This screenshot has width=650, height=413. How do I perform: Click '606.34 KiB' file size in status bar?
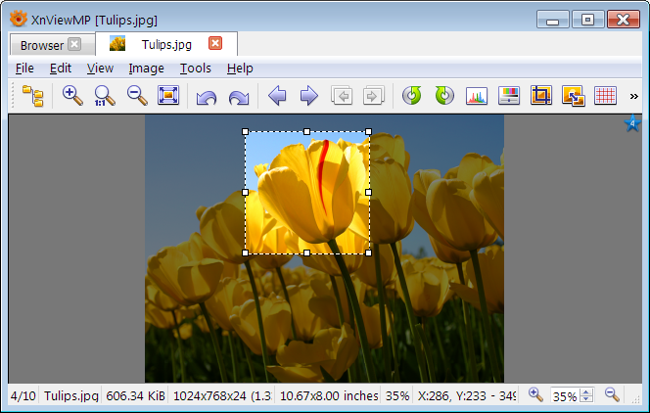pyautogui.click(x=135, y=396)
